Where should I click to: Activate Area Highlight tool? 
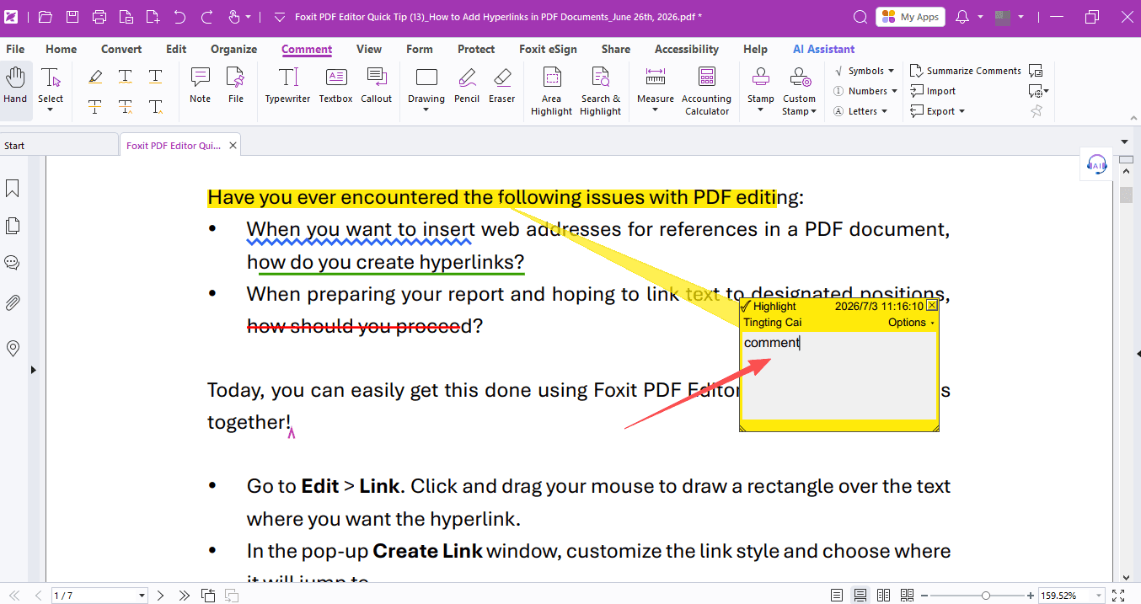point(552,92)
